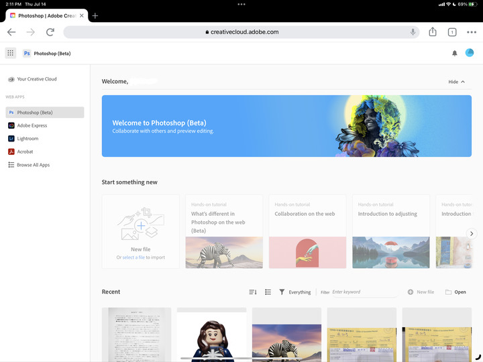Click the 'Start something new' heading

[x=129, y=182]
